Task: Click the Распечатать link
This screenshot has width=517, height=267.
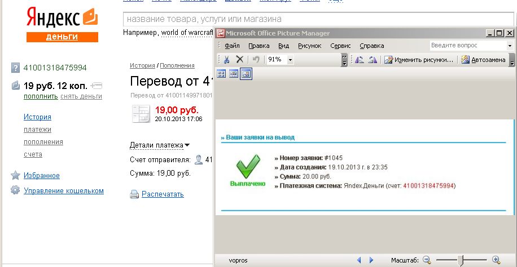Action: coord(163,194)
